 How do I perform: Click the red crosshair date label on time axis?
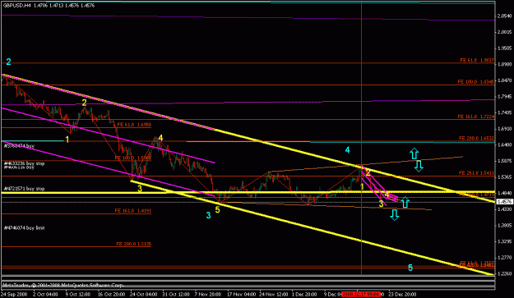click(x=360, y=294)
